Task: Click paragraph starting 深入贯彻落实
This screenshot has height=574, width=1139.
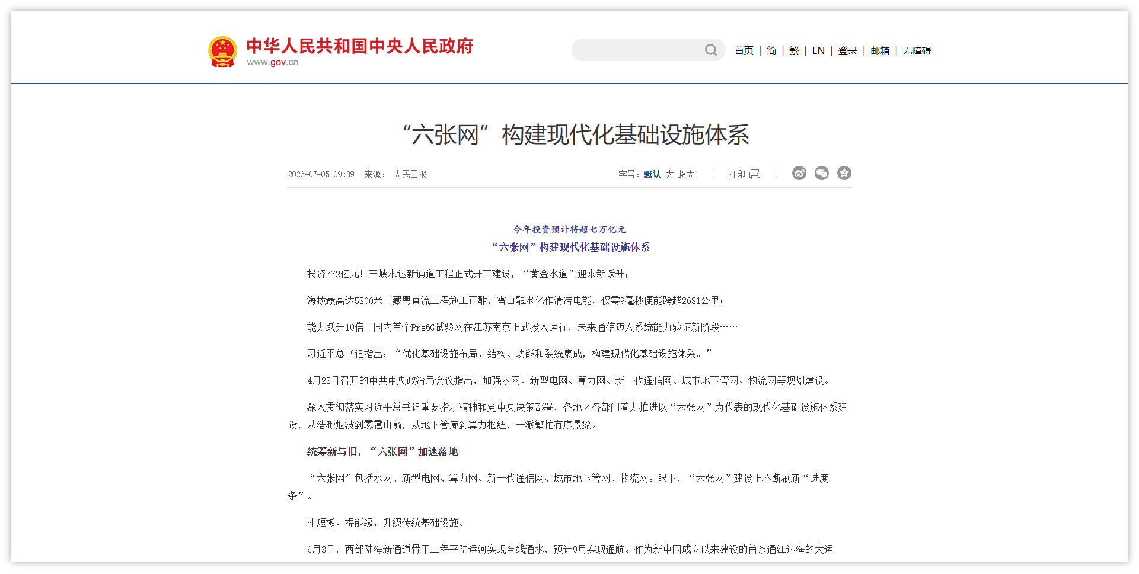Action: (568, 416)
